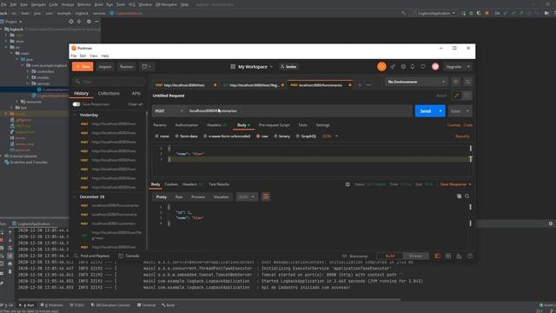Click the Import button in Postman
556x313 pixels.
(105, 67)
